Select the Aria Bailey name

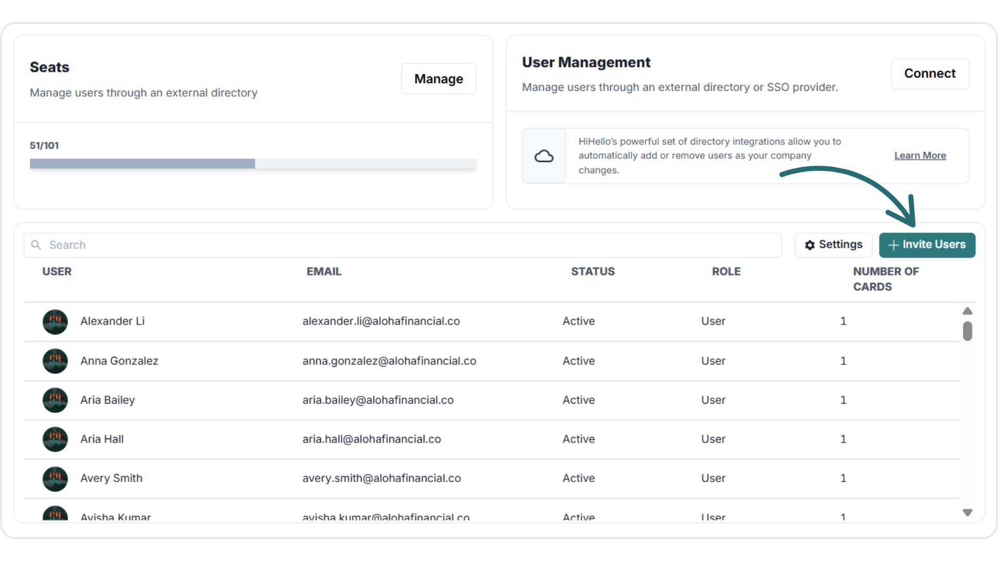[x=108, y=400]
